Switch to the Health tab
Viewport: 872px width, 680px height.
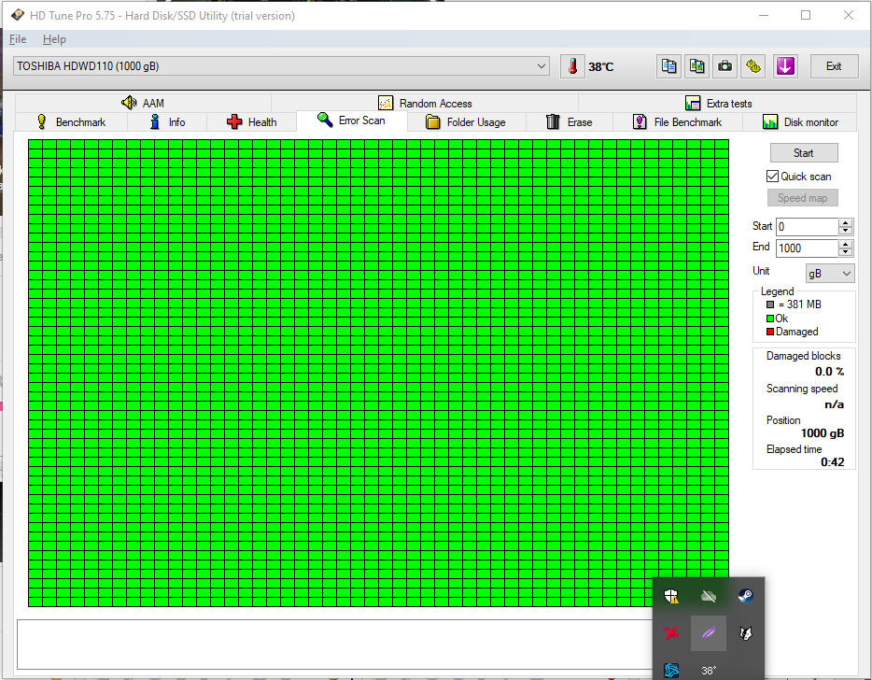click(251, 121)
